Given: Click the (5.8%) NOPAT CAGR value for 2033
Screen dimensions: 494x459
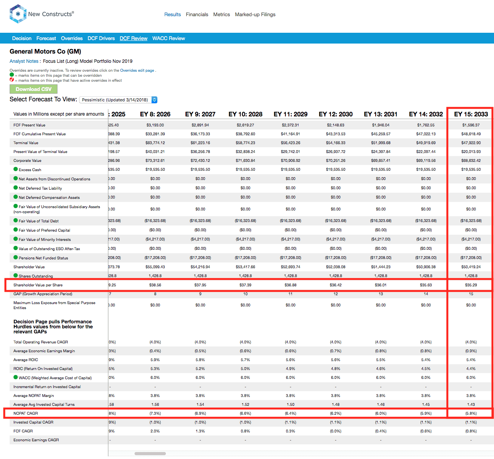Looking at the screenshot, I should pos(471,413).
